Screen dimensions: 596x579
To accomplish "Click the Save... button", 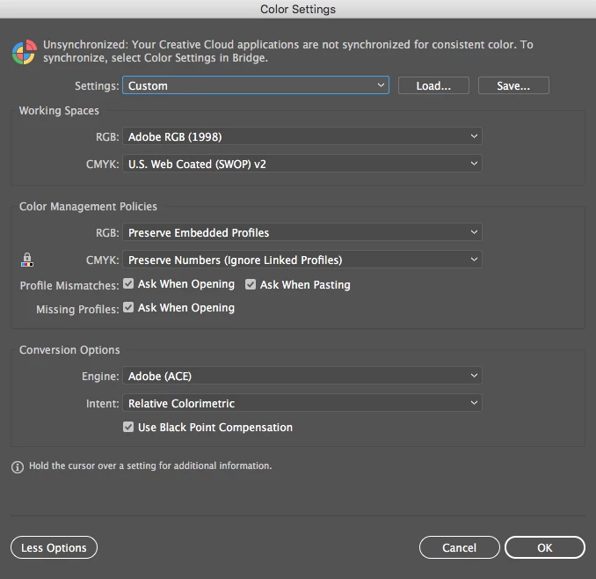I will [513, 85].
